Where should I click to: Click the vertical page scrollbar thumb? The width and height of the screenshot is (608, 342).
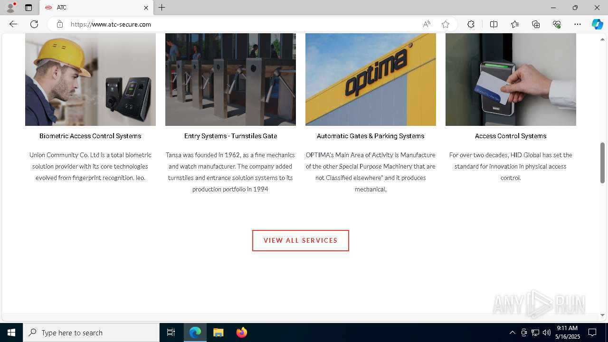click(602, 162)
